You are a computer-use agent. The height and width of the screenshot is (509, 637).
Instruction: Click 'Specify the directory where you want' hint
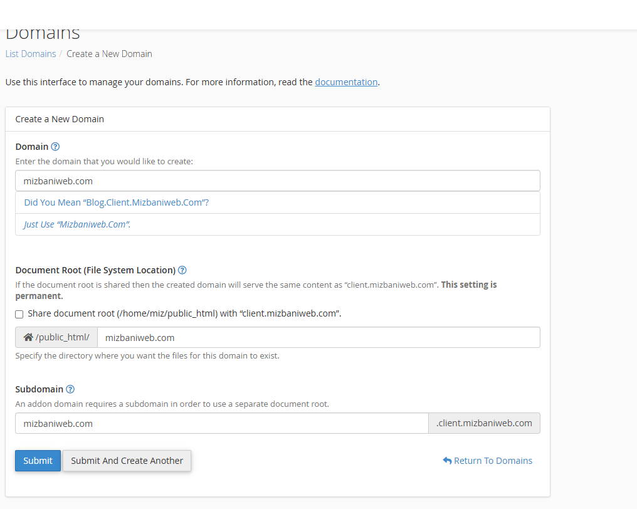(x=147, y=355)
